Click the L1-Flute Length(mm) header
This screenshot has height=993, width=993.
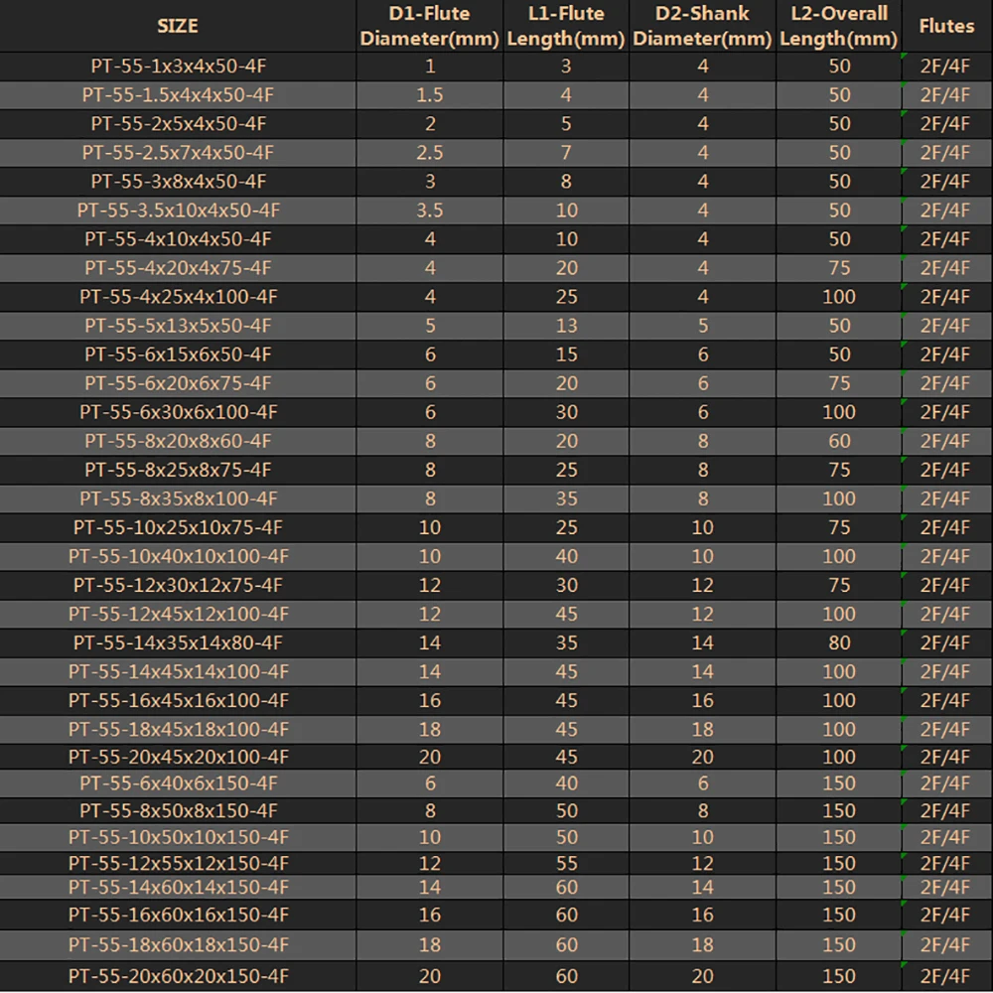[566, 26]
